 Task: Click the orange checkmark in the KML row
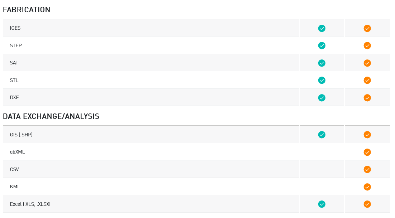tap(367, 187)
